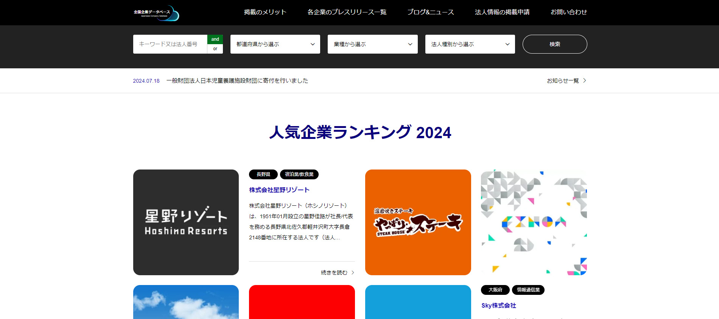
Task: Open 各企業のプレスリリース一覧 page
Action: (x=347, y=12)
